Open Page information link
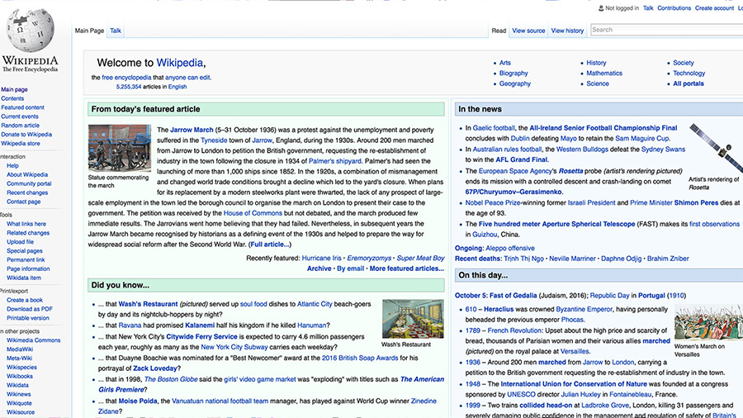This screenshot has height=418, width=743. [x=28, y=268]
